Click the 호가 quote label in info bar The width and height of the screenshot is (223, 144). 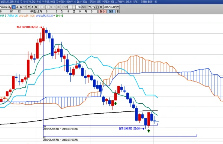pos(39,11)
